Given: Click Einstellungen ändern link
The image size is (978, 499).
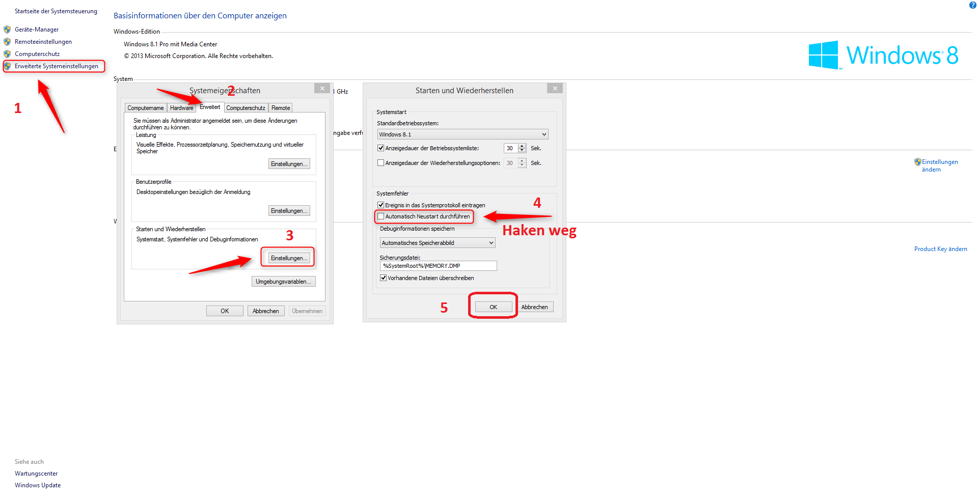Looking at the screenshot, I should click(x=940, y=165).
